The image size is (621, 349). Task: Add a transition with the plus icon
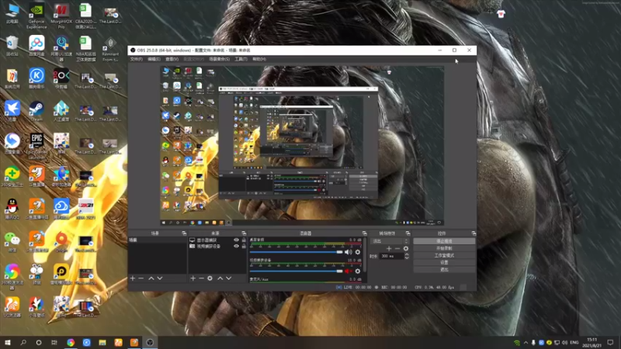point(389,248)
